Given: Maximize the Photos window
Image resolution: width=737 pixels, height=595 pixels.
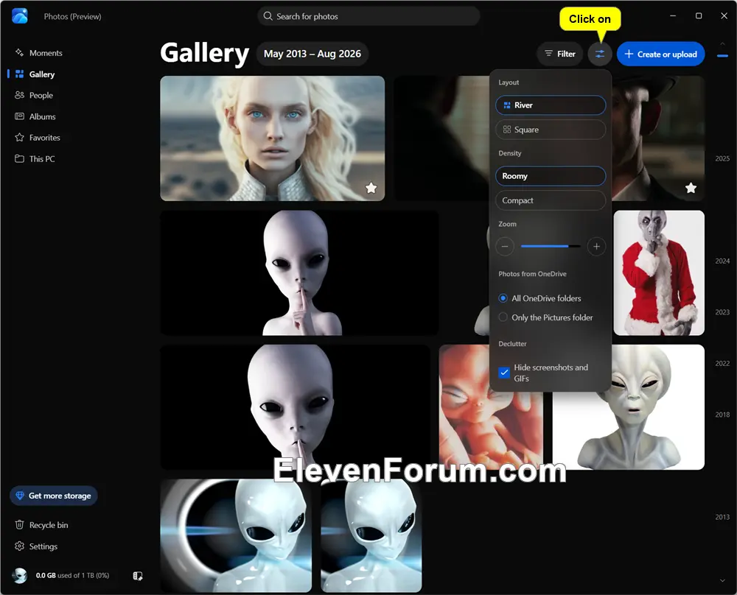Looking at the screenshot, I should pos(699,16).
